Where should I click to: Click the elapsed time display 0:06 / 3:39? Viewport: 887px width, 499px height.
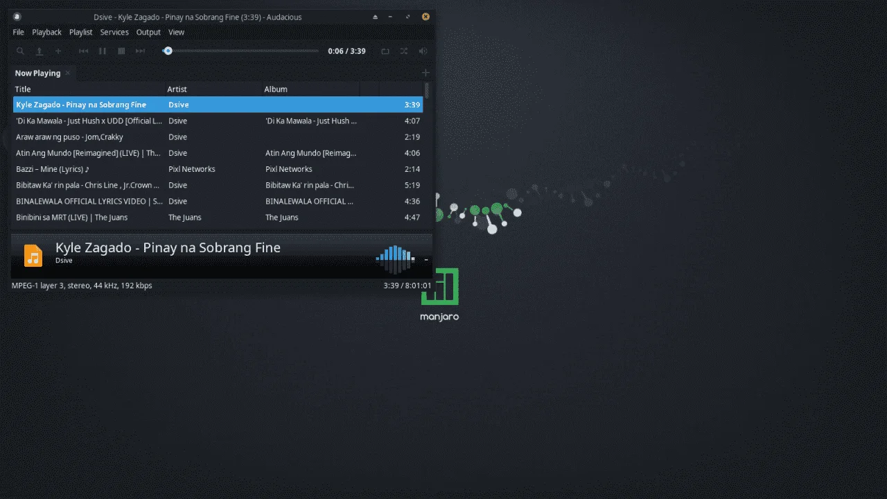[x=346, y=51]
